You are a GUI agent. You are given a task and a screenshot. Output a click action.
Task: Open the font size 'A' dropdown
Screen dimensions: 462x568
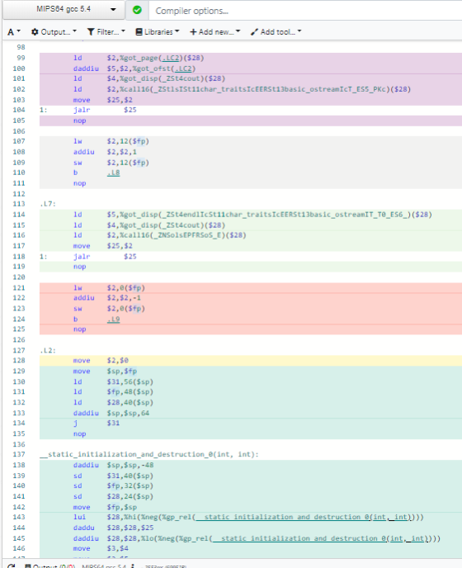pos(14,32)
